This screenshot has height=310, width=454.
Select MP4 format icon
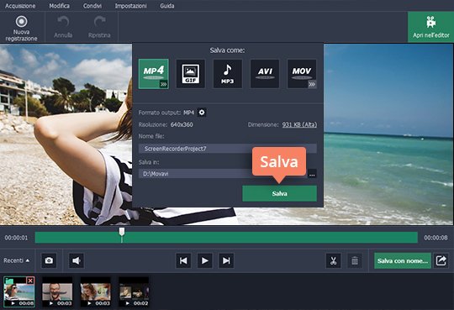(x=154, y=74)
